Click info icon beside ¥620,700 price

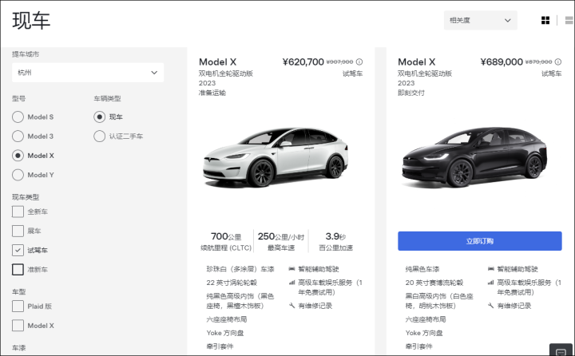359,61
